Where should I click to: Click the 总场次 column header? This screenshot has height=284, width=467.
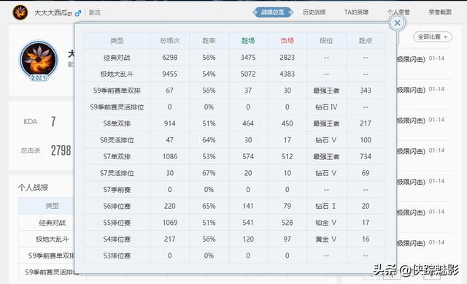point(170,41)
